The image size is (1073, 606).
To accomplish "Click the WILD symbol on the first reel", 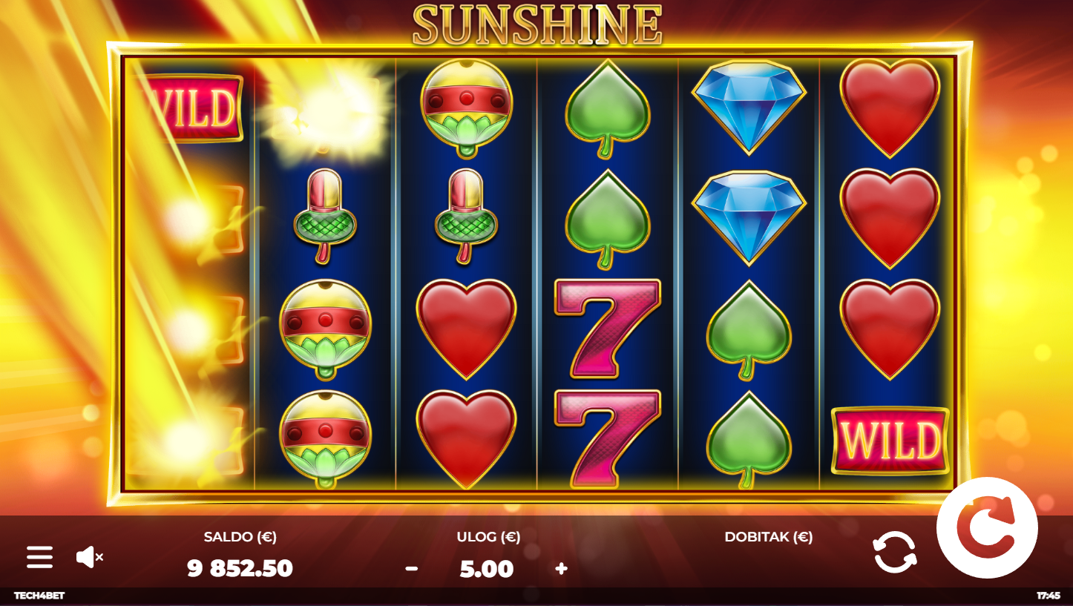I will coord(194,108).
